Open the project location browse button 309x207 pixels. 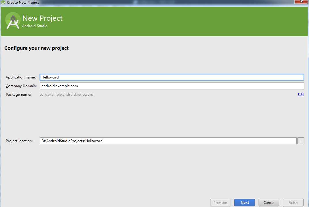coord(301,141)
